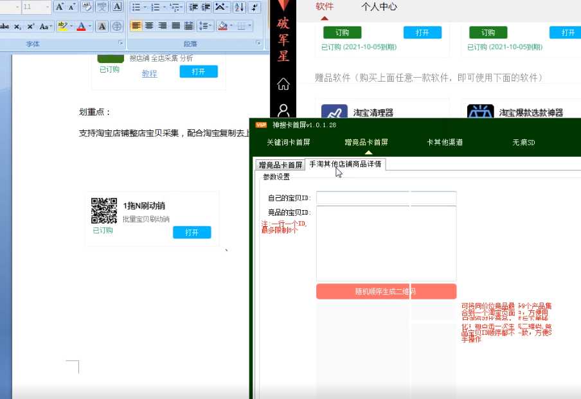Sort the selected text with the Sort icon
Screen dimensions: 581x399
tap(239, 7)
